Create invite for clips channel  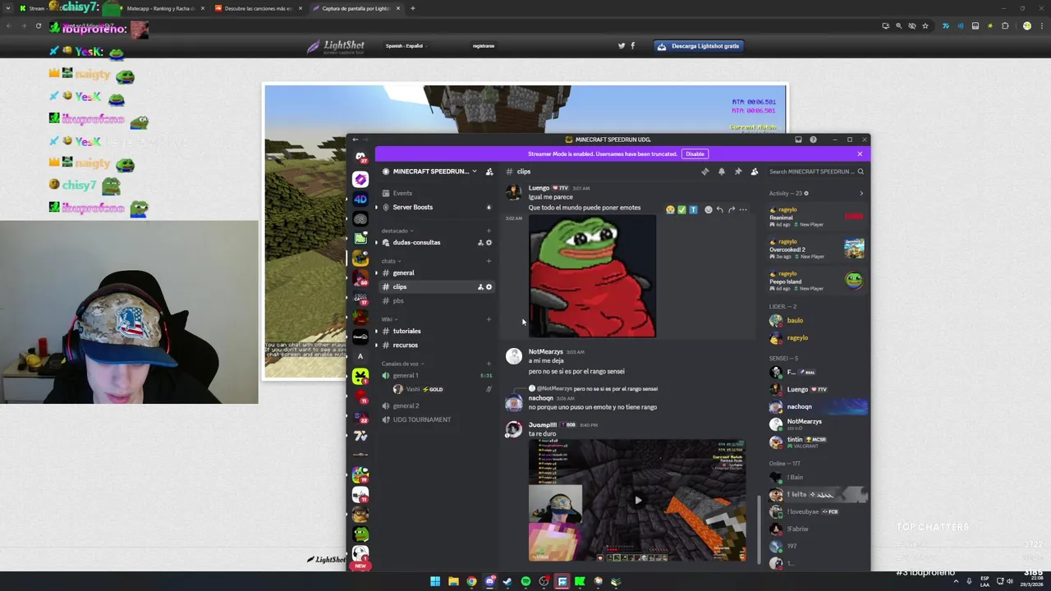point(480,286)
